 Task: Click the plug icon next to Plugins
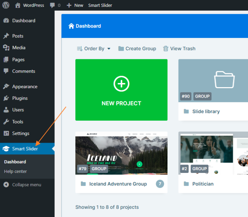pos(6,98)
